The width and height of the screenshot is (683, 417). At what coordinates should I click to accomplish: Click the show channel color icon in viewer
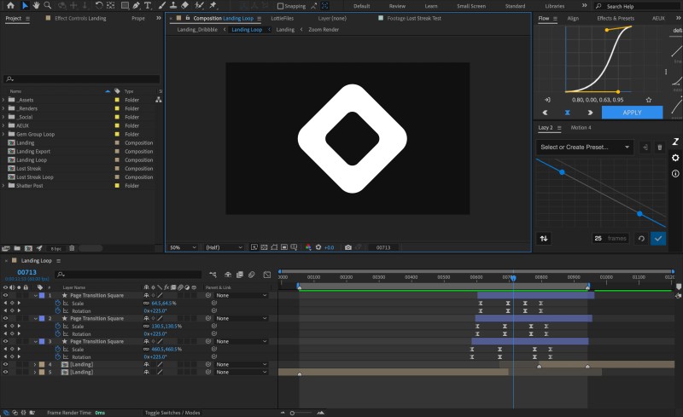pos(308,247)
